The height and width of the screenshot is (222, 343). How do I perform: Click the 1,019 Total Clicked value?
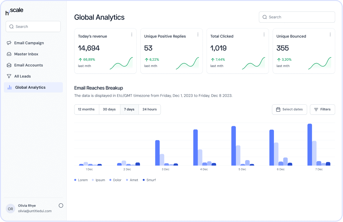tap(218, 48)
